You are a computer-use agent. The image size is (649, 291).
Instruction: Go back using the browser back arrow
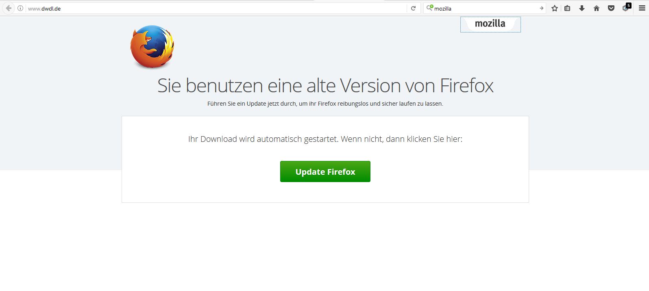pos(9,8)
